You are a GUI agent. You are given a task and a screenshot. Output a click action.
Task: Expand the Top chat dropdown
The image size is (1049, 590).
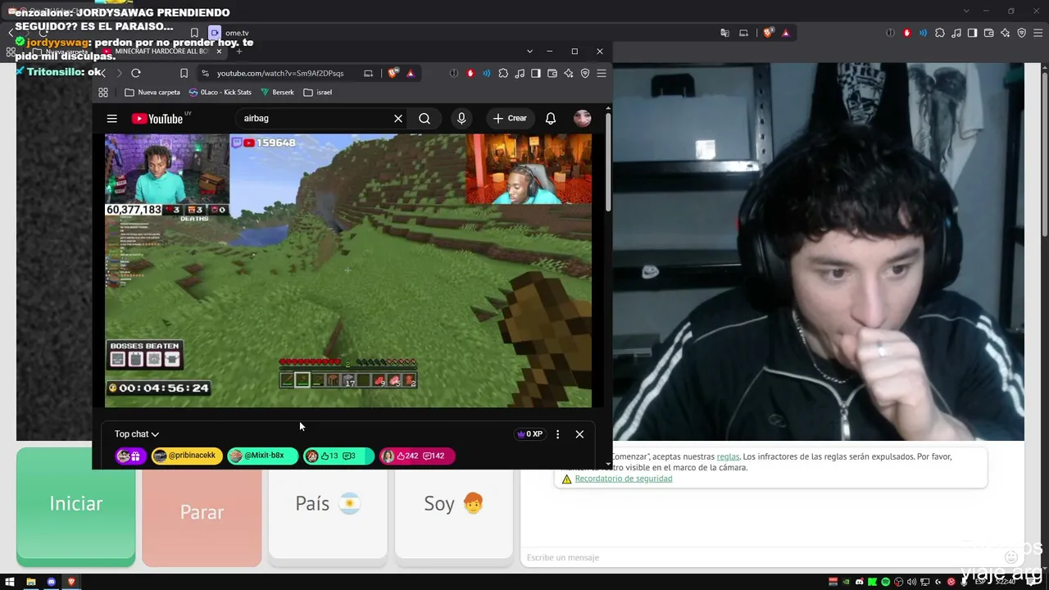click(x=137, y=434)
